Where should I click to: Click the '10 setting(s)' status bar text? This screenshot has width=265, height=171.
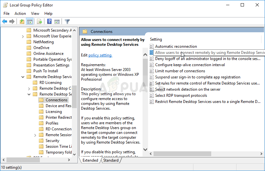(11, 167)
